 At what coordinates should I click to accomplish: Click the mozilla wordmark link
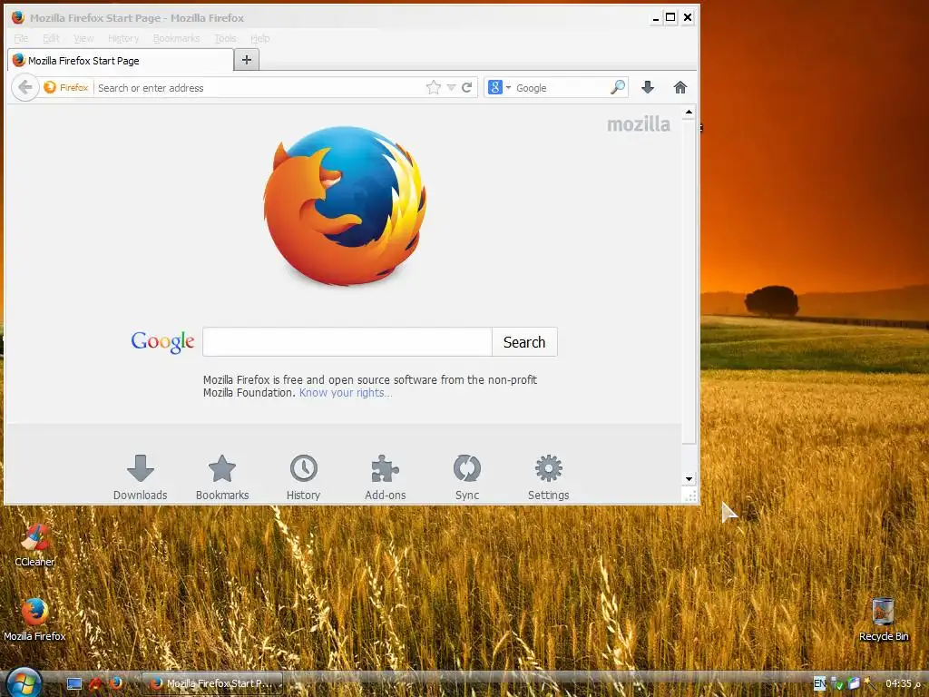(639, 124)
